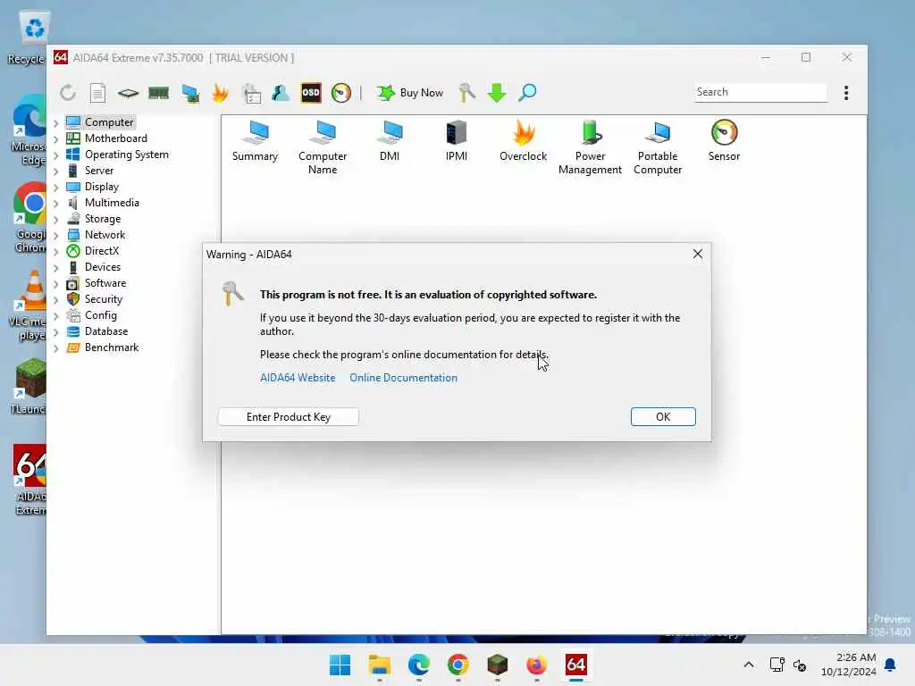Image resolution: width=915 pixels, height=686 pixels.
Task: Select Benchmark in the tree
Action: [112, 347]
